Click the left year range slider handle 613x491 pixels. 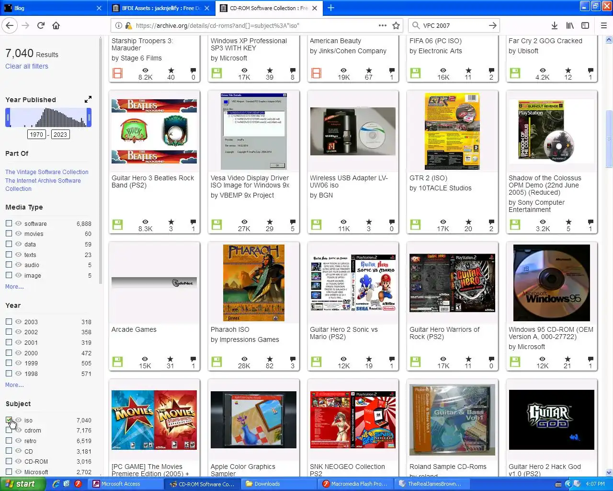(8, 117)
